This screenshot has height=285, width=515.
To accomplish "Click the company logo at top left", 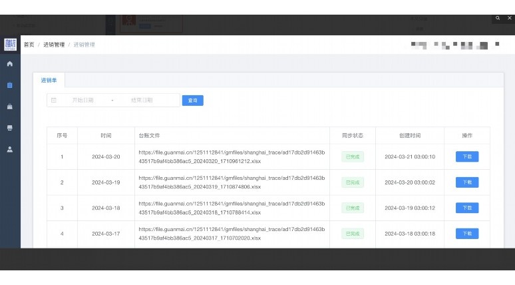I will click(x=10, y=44).
